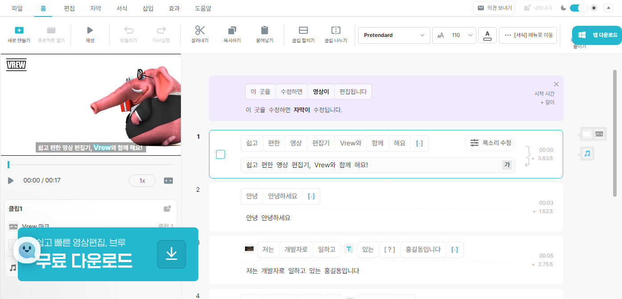The height and width of the screenshot is (299, 622).
Task: Select the word 일하고 in clip 3
Action: coord(327,250)
